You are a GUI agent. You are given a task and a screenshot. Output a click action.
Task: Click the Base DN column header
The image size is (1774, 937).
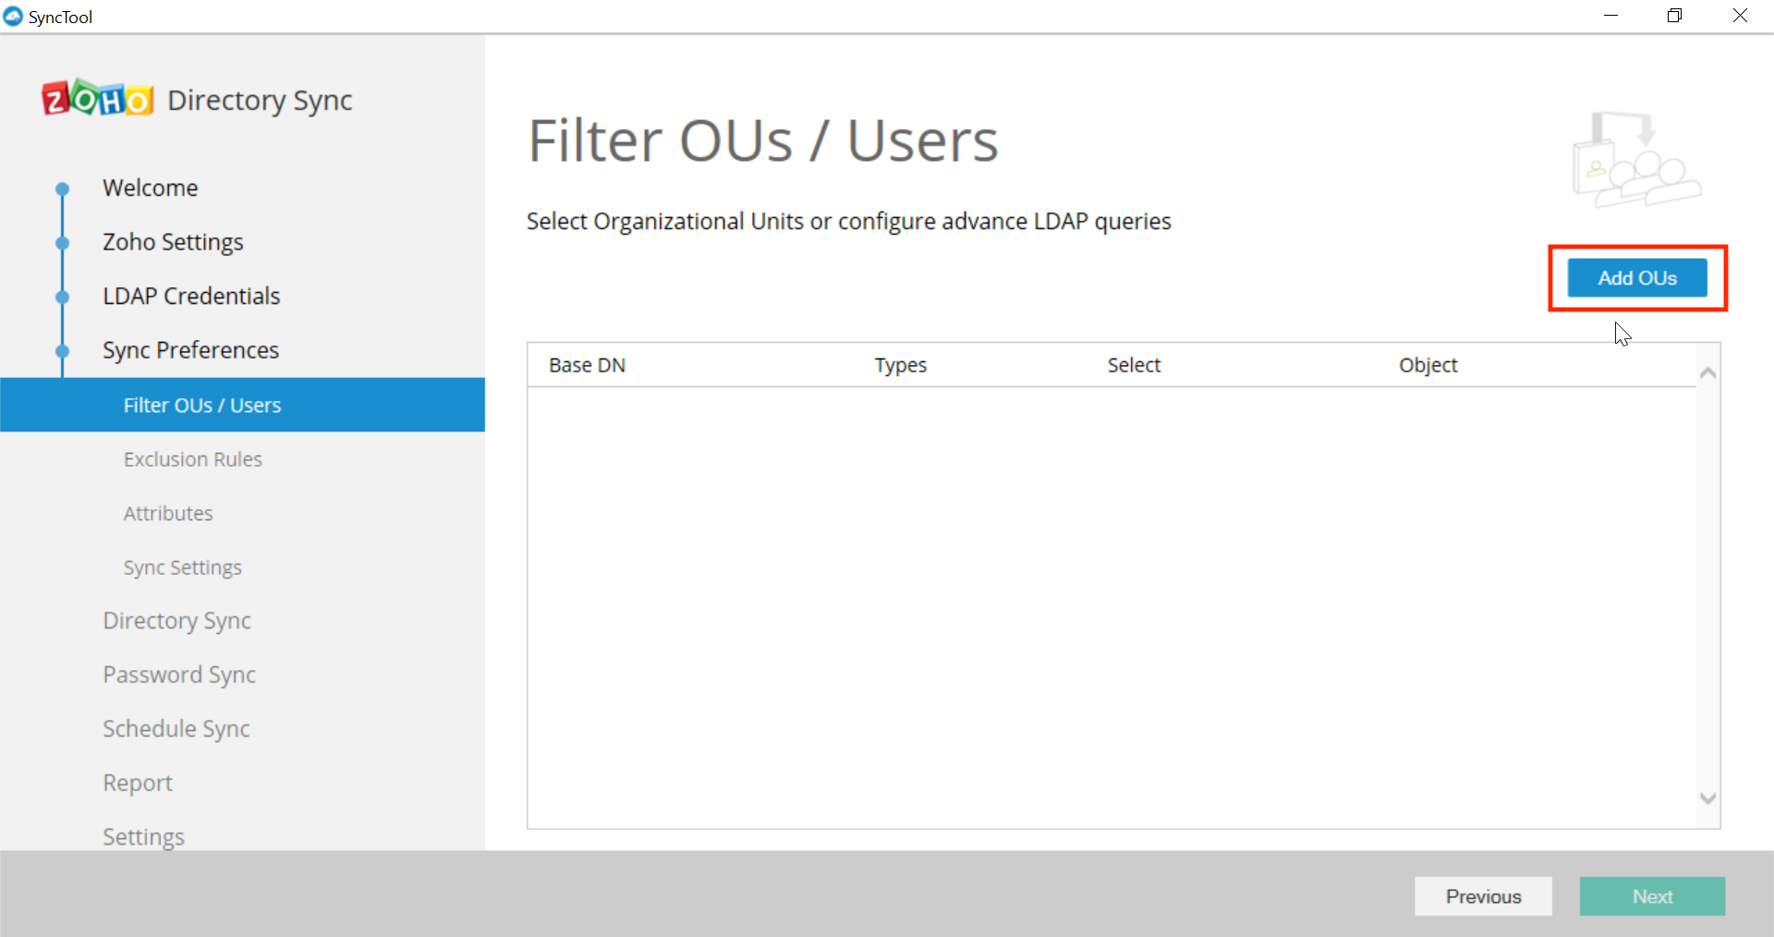click(x=586, y=364)
